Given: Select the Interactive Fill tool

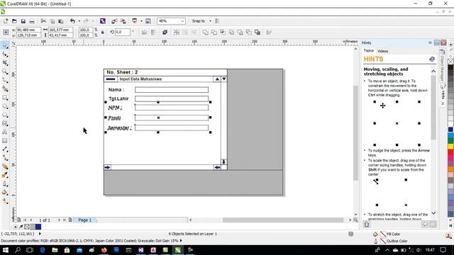Looking at the screenshot, I should click(5, 201).
